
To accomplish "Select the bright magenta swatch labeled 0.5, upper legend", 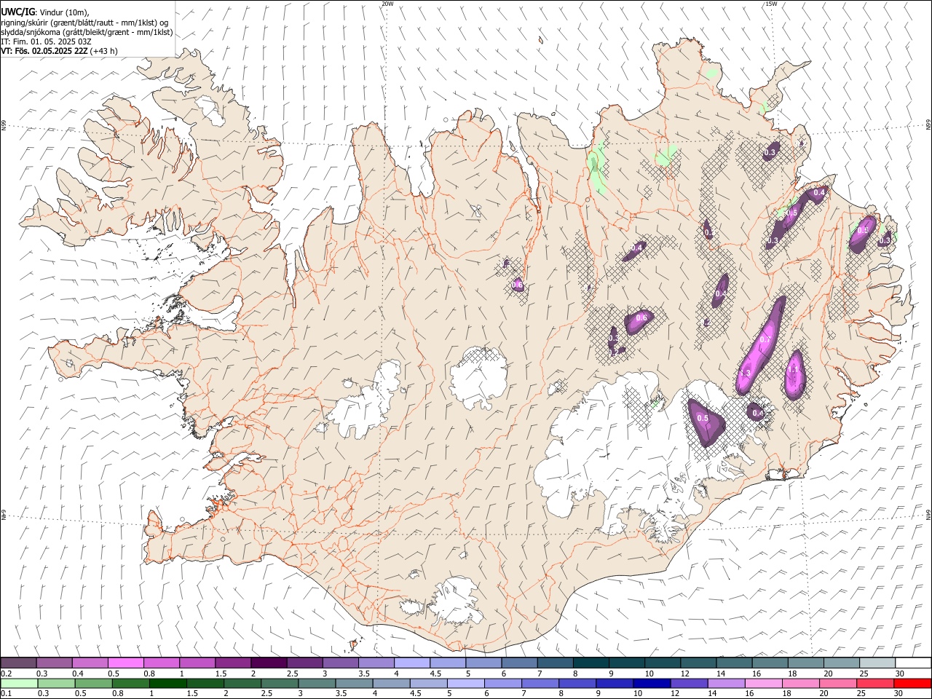I will coord(125,663).
